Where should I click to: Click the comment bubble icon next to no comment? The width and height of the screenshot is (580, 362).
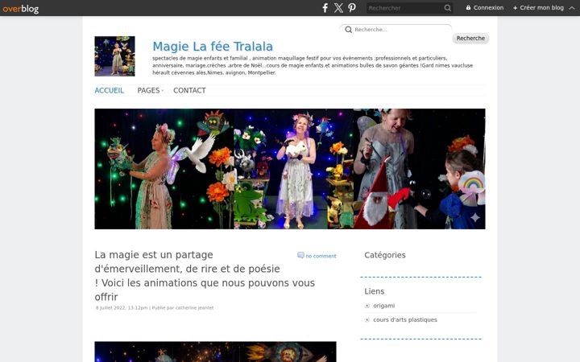(x=300, y=255)
